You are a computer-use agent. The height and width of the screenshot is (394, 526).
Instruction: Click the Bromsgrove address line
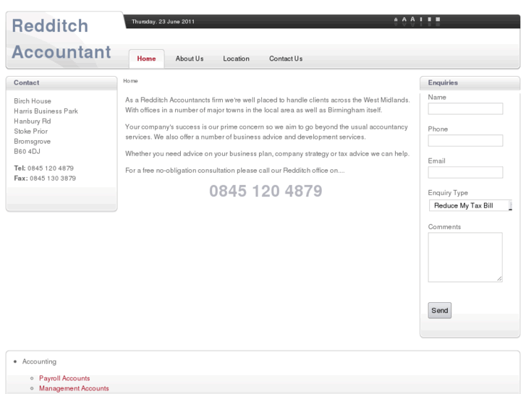click(33, 141)
